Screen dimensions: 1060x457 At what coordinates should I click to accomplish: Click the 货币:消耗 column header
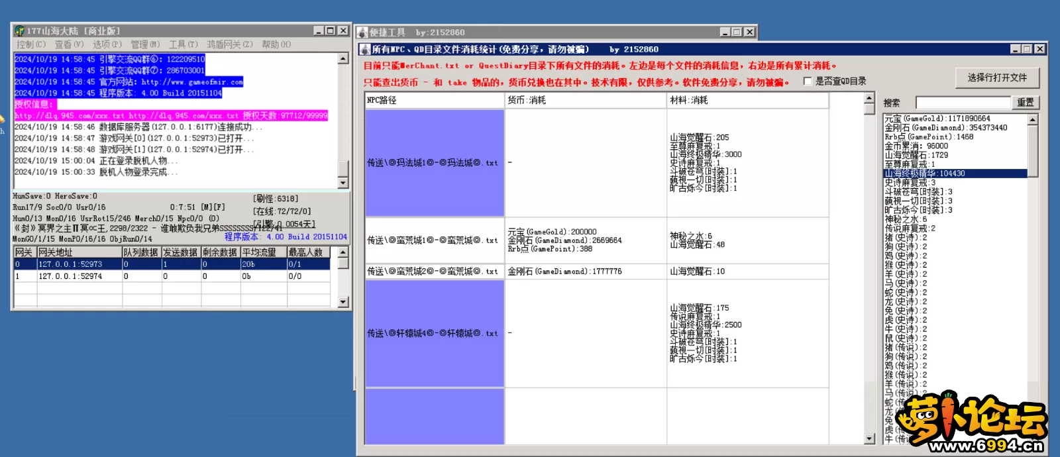pyautogui.click(x=586, y=101)
